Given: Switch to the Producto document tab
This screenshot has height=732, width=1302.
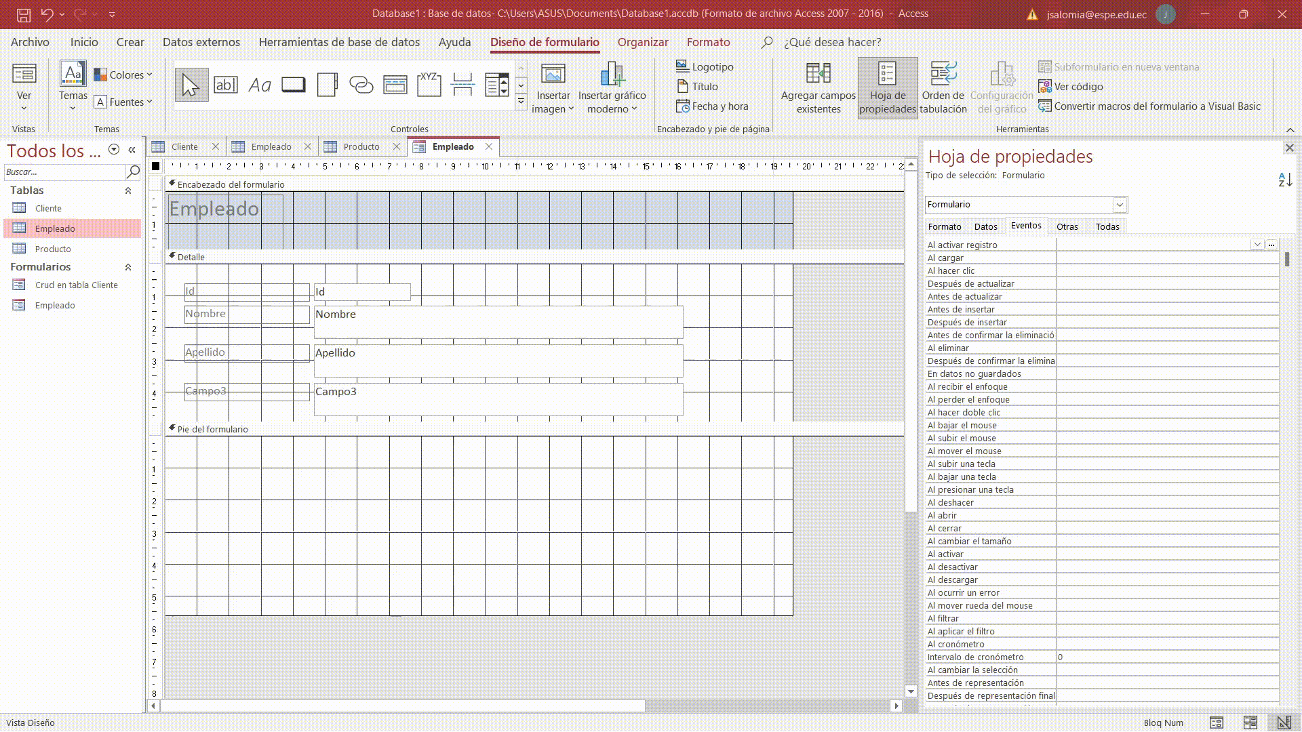Looking at the screenshot, I should coord(361,146).
